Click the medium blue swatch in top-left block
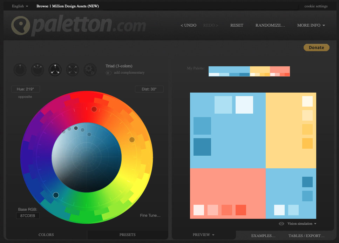 pos(202,126)
